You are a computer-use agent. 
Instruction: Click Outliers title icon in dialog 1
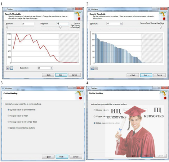coord(5,9)
